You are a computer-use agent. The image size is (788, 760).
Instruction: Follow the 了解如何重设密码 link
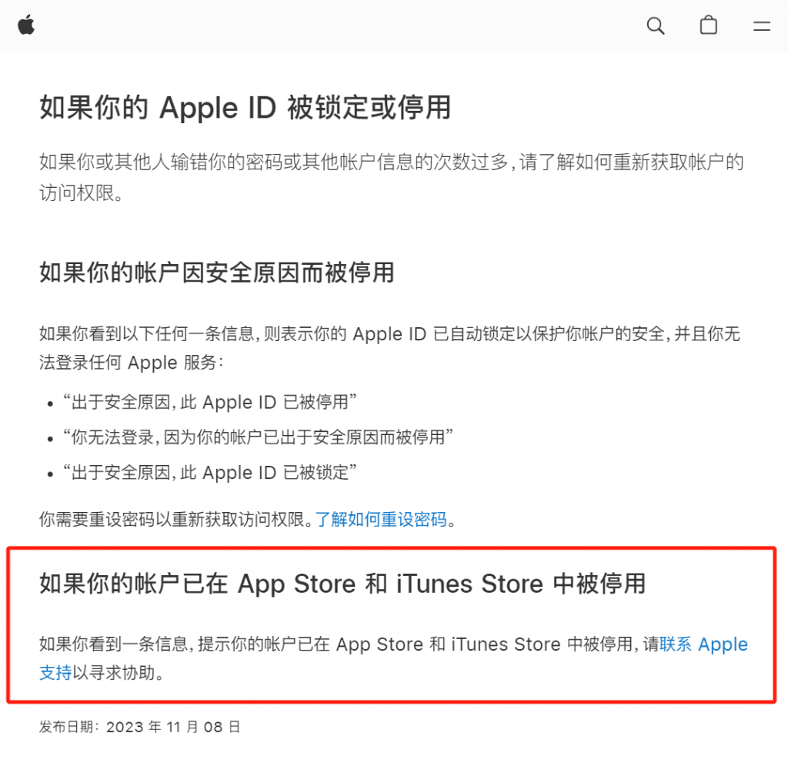[x=381, y=519]
